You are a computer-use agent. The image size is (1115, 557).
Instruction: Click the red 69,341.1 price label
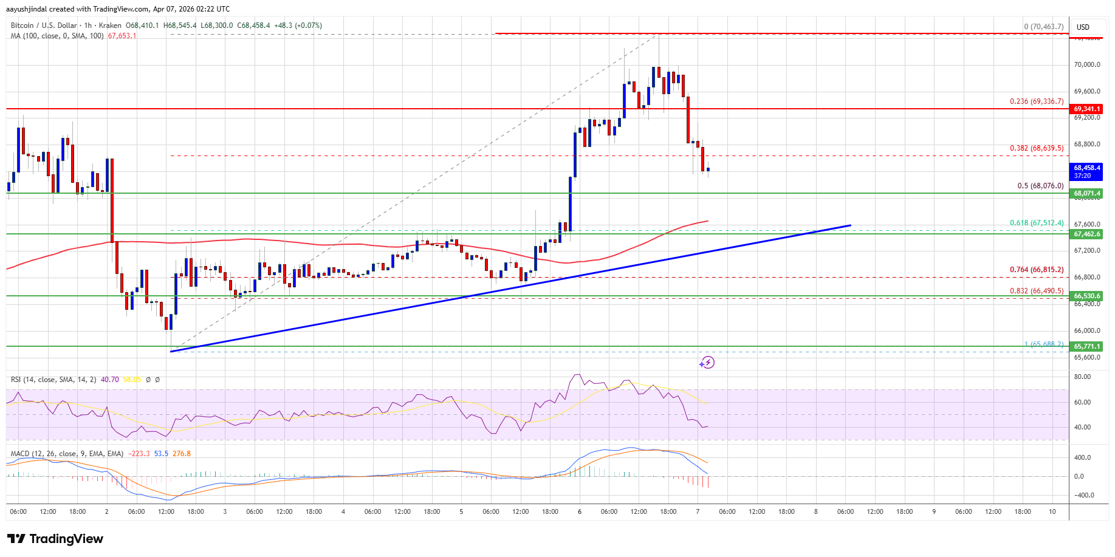pyautogui.click(x=1086, y=109)
